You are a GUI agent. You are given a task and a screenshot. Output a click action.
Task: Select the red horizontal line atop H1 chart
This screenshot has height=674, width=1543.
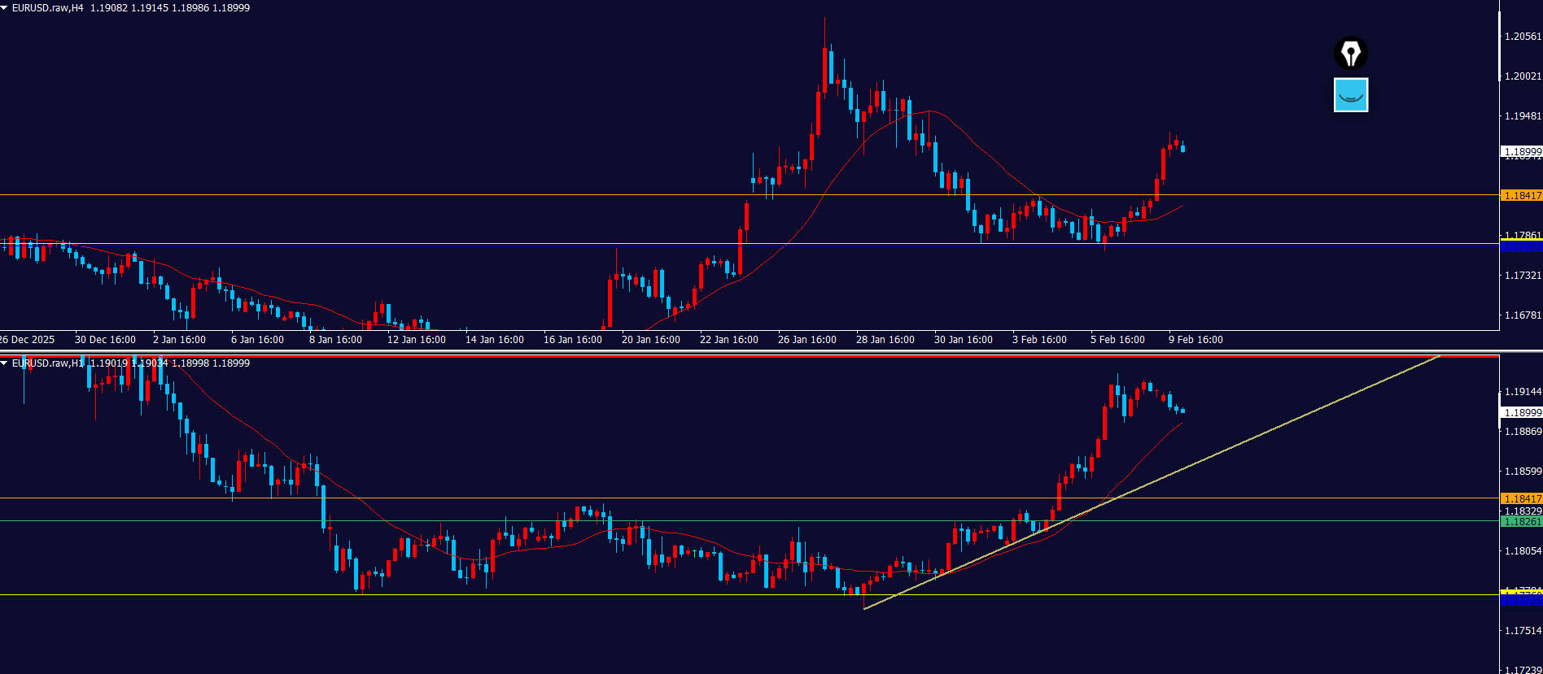pos(732,356)
